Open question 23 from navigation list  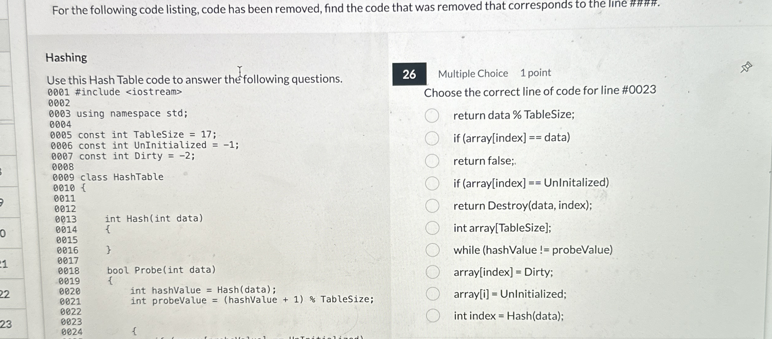pos(5,324)
